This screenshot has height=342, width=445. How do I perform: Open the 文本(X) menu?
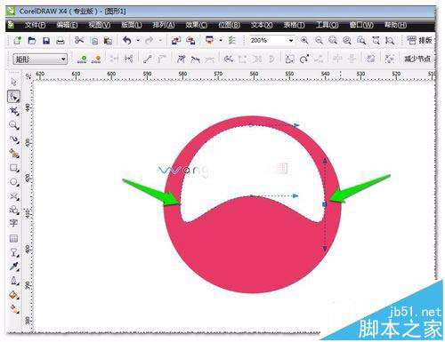(x=262, y=25)
